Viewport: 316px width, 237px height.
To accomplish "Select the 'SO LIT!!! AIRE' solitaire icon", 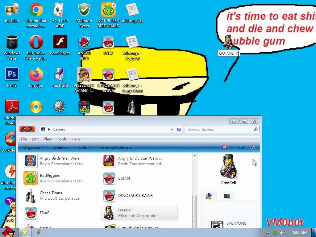I will pyautogui.click(x=60, y=15).
